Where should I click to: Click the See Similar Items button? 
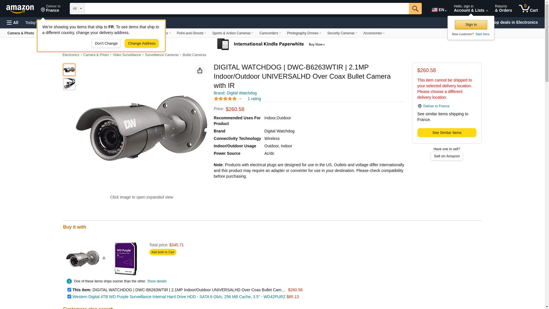click(x=446, y=133)
